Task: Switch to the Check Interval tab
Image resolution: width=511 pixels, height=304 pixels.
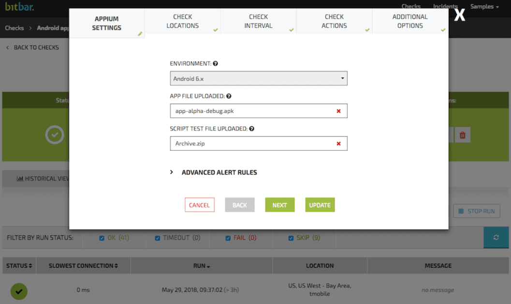Action: [258, 21]
